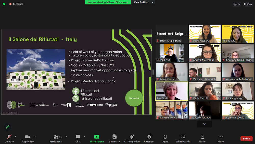Show more participants with down arrow
Screen dimensions: 255x144
pos(205,124)
